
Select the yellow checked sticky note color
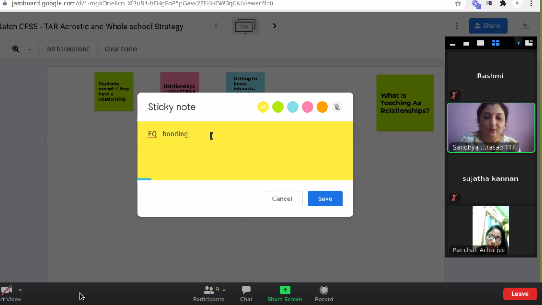(x=263, y=107)
